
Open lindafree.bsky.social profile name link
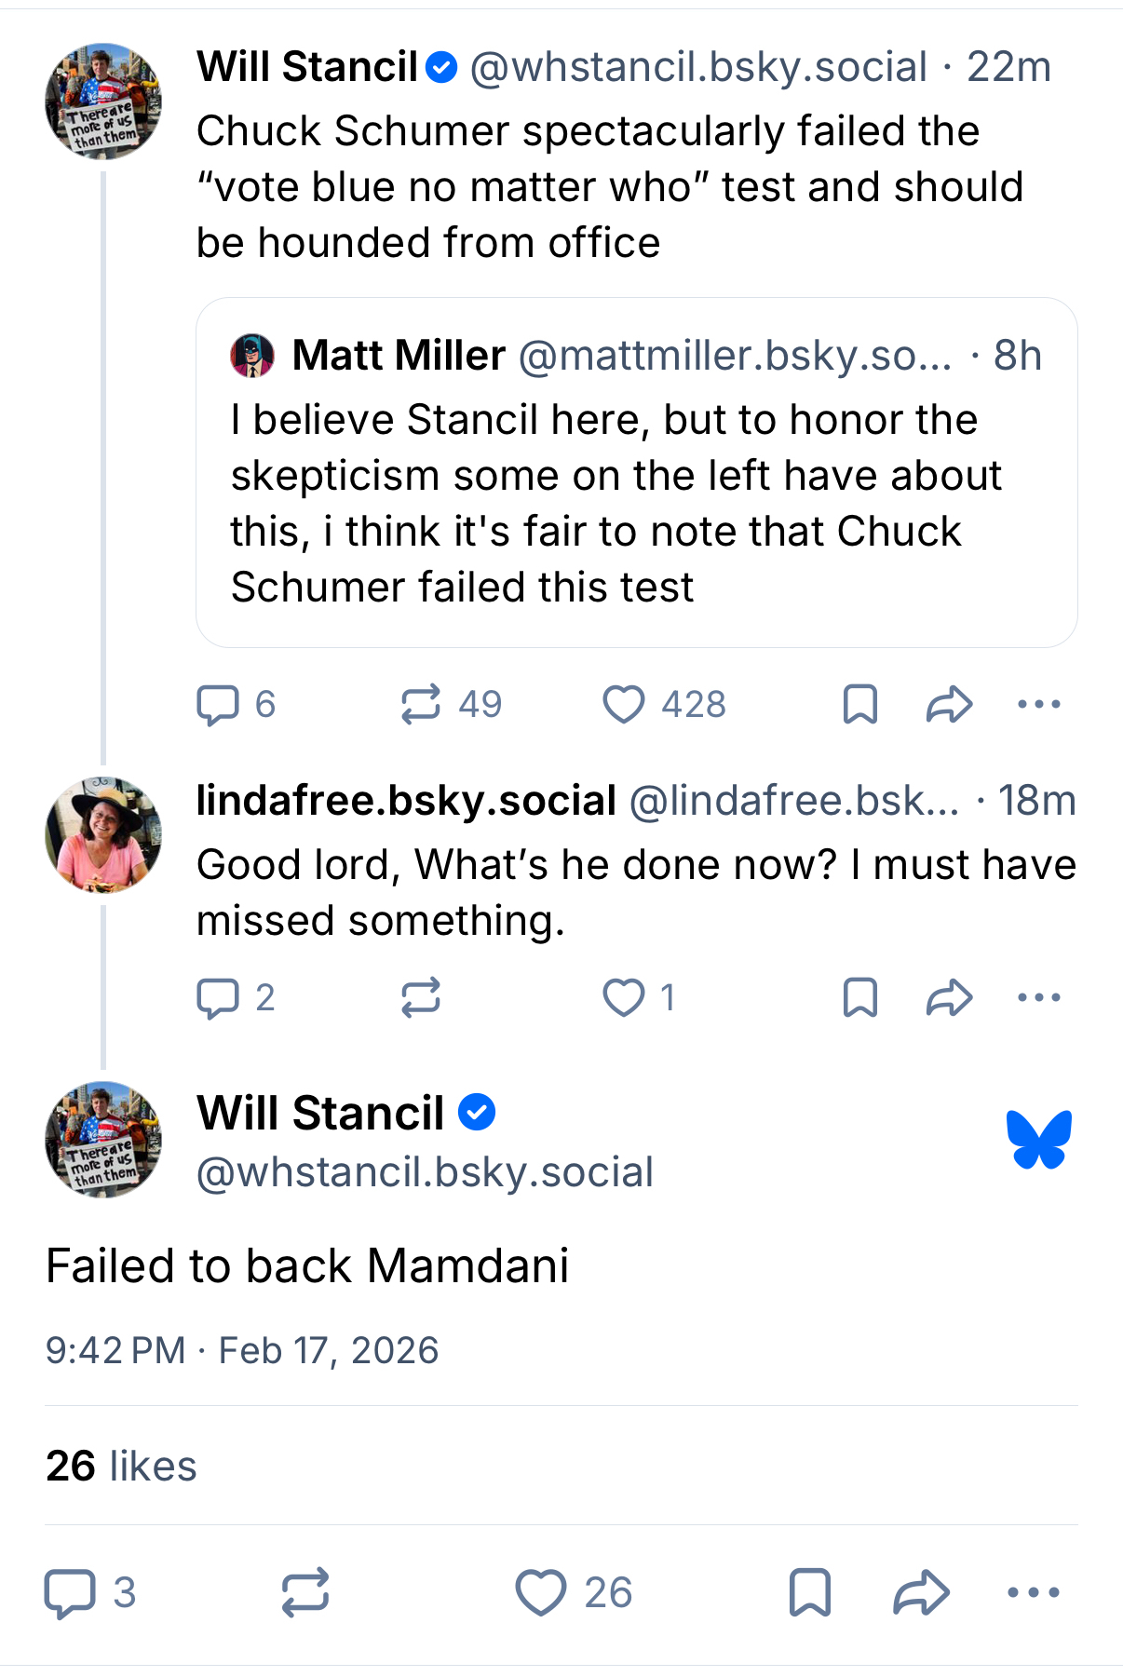pos(406,801)
